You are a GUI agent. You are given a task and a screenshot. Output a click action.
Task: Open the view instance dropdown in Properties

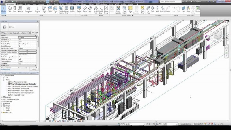click(28, 33)
